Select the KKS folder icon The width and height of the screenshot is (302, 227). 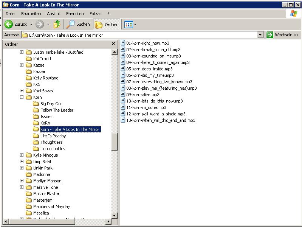pos(29,84)
